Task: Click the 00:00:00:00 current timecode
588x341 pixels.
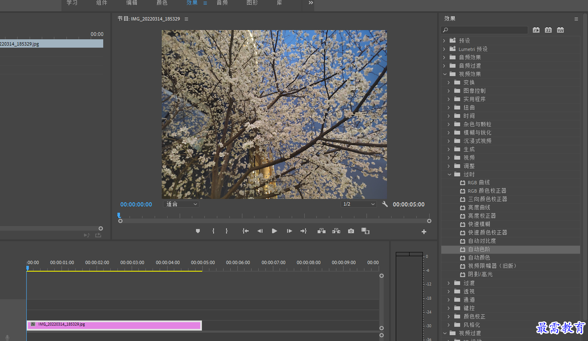Action: [136, 204]
